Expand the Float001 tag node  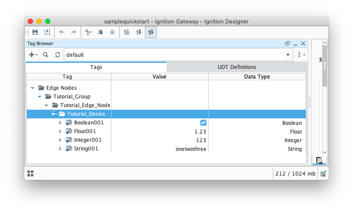pos(61,131)
